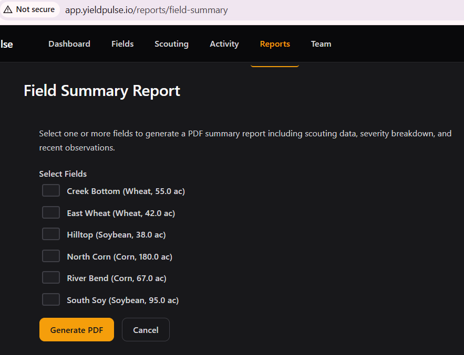The height and width of the screenshot is (355, 464).
Task: Click the browser address bar URL
Action: pos(146,10)
